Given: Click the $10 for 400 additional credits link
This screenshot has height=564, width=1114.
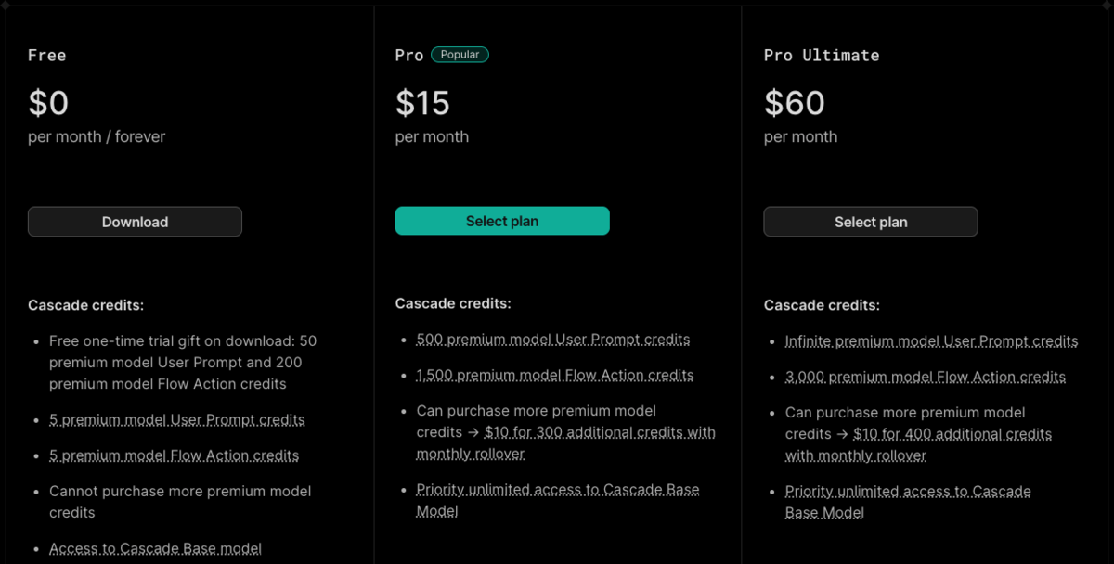Looking at the screenshot, I should (x=919, y=445).
